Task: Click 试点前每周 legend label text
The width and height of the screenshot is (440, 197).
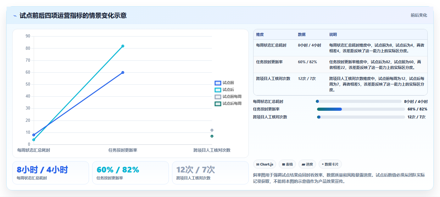Action: point(232,97)
